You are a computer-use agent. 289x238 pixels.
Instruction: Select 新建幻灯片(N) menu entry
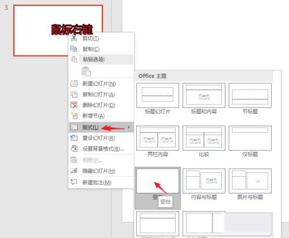tap(101, 84)
